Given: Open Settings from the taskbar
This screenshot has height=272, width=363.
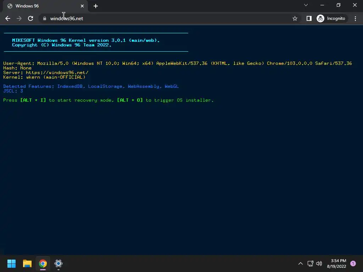Looking at the screenshot, I should pyautogui.click(x=58, y=263).
